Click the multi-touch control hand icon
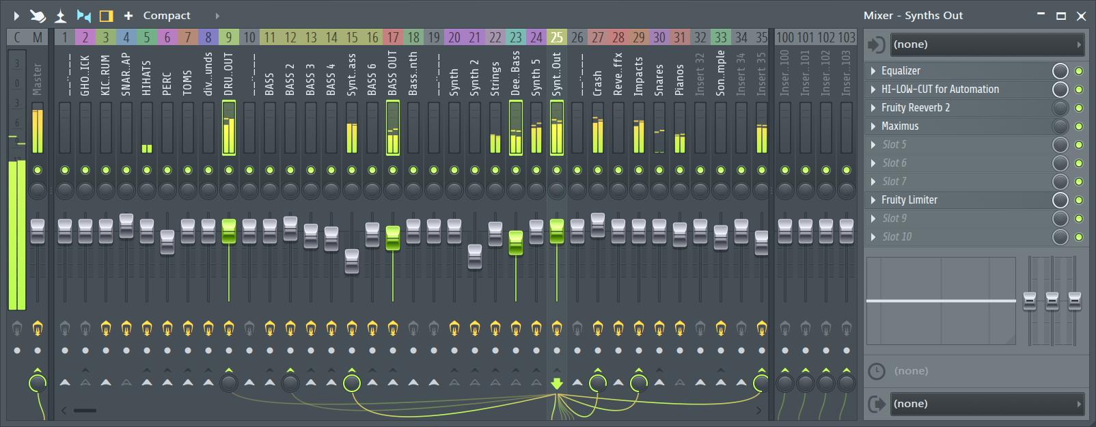This screenshot has height=427, width=1096. pyautogui.click(x=38, y=15)
